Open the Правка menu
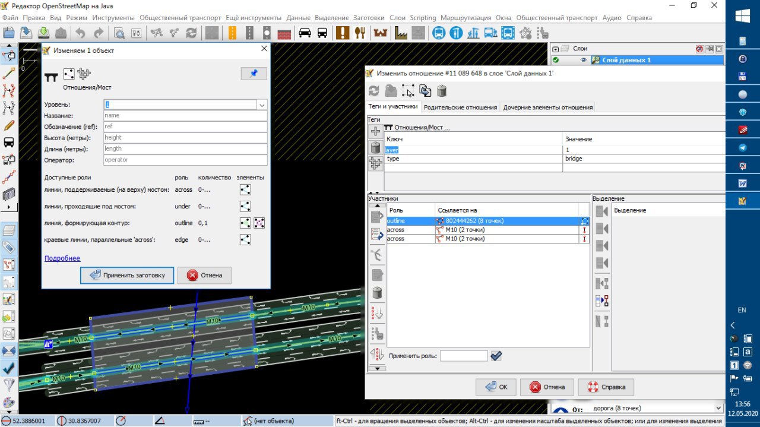 (x=34, y=18)
